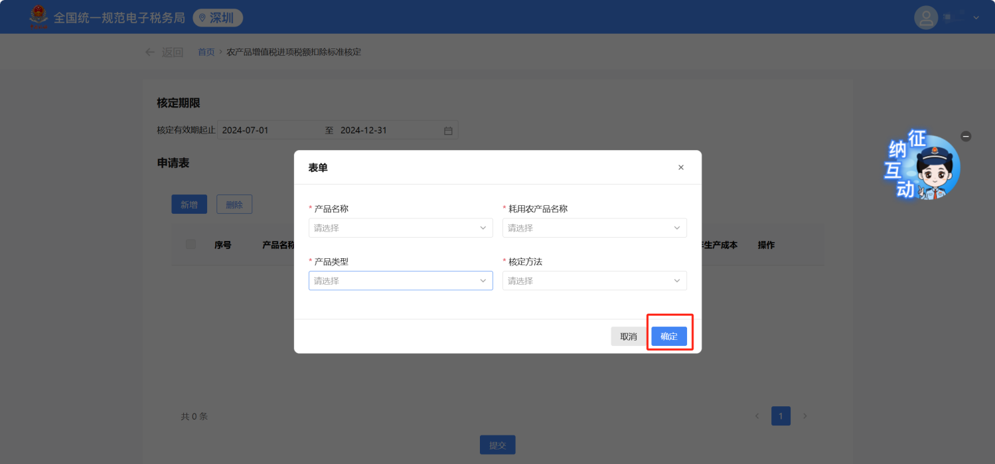The image size is (995, 464).
Task: Open the 耗用农产品名称 dropdown
Action: [595, 228]
